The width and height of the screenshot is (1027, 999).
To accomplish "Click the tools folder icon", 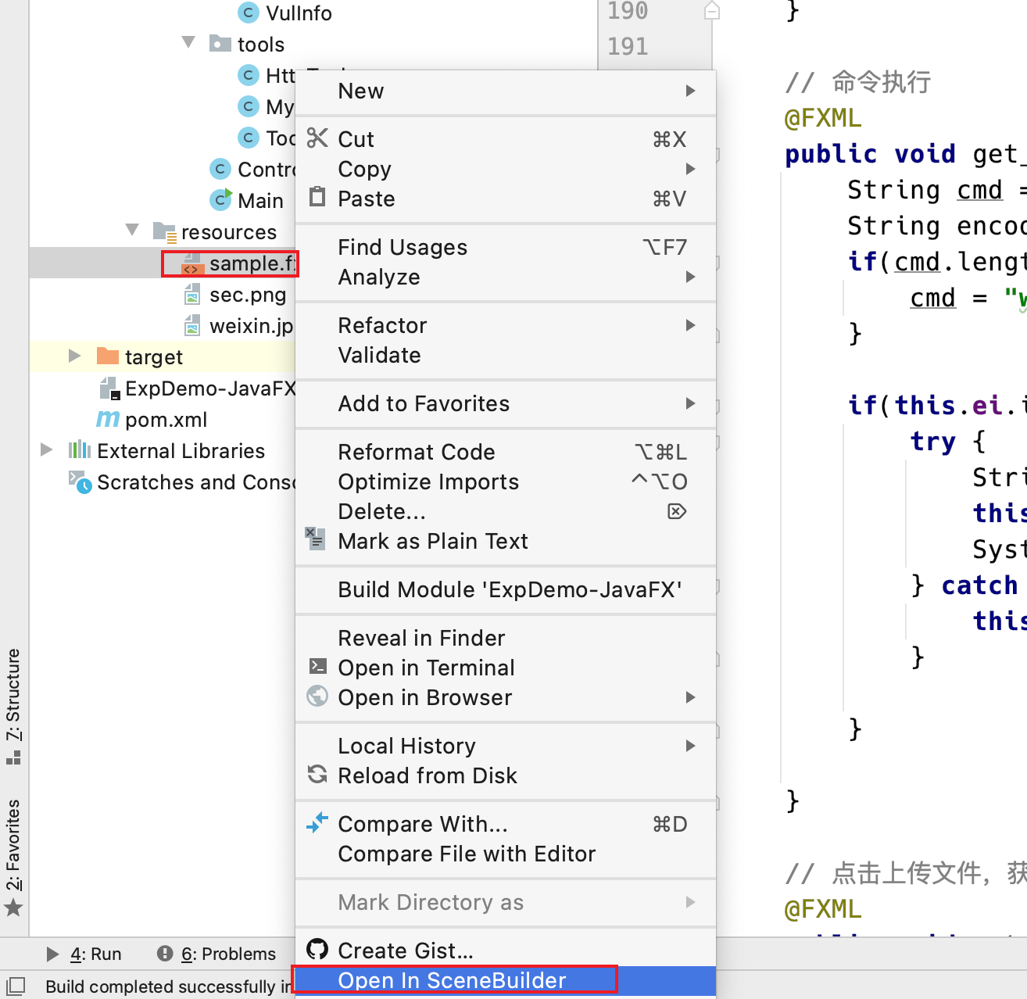I will [220, 44].
